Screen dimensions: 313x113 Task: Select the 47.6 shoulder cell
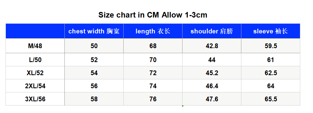tap(212, 99)
